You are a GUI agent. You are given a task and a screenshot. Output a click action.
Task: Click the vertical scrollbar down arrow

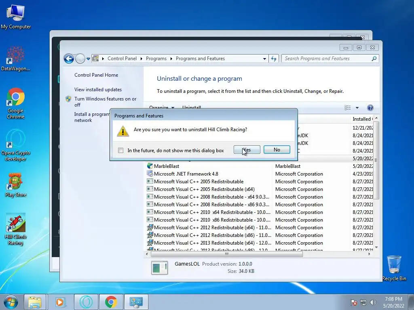(x=376, y=247)
